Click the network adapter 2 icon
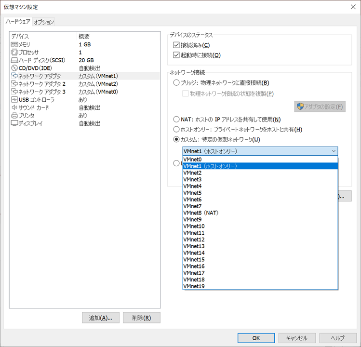Viewport: 361px width, 347px height. pos(14,83)
